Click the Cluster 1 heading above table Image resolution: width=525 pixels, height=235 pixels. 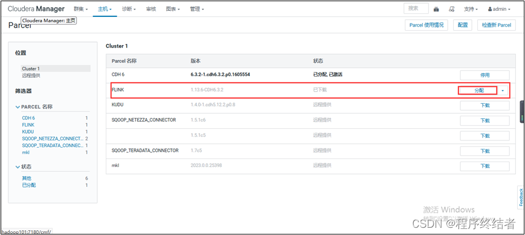coord(117,46)
